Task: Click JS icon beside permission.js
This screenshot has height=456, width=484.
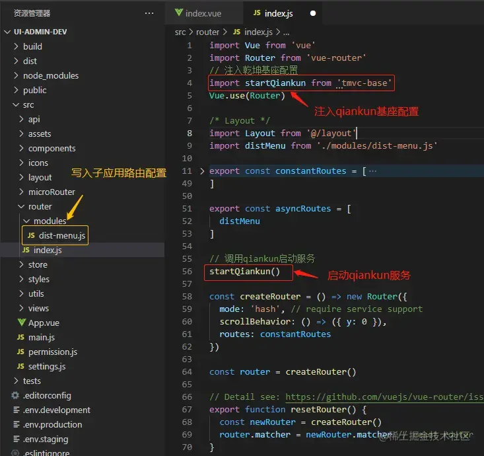Action: (20, 352)
